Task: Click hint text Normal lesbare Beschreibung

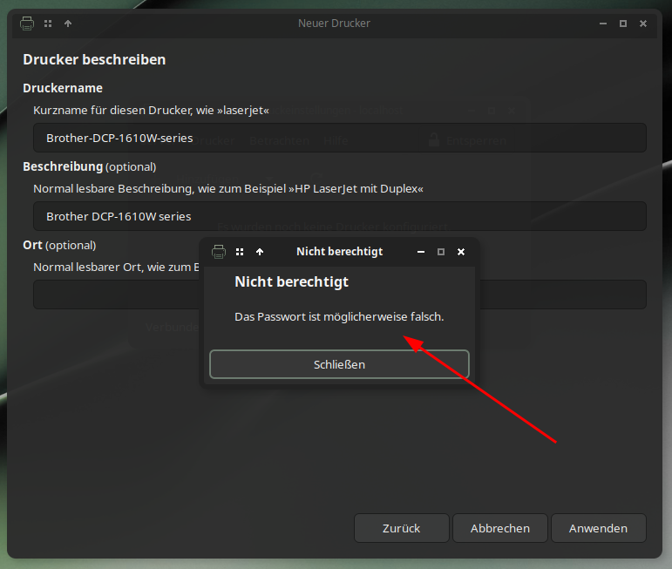Action: click(x=228, y=188)
